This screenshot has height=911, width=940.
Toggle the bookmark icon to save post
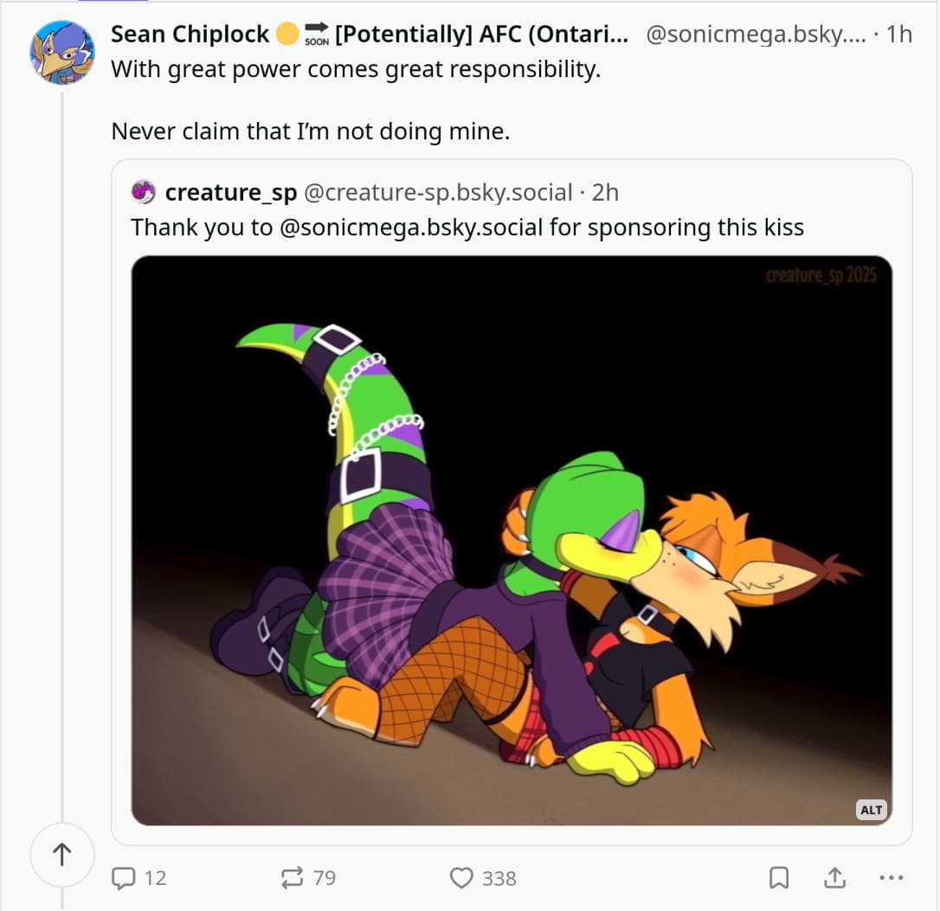point(779,878)
